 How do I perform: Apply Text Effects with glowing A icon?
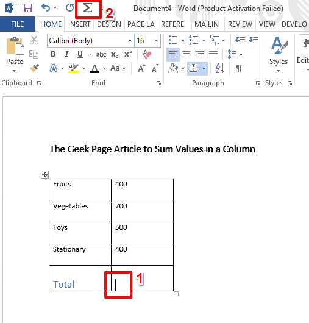54,68
